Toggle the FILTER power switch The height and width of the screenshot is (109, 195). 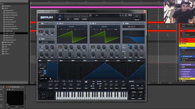(123, 23)
